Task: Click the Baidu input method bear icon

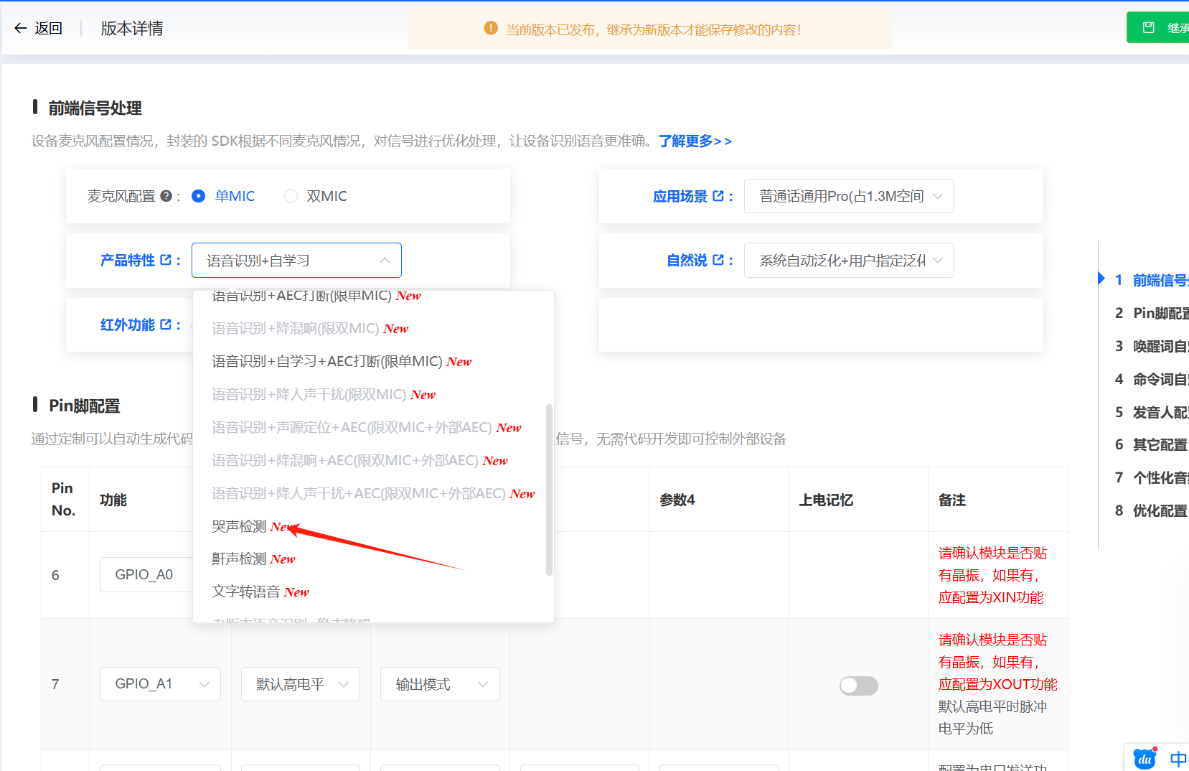Action: (x=1144, y=758)
